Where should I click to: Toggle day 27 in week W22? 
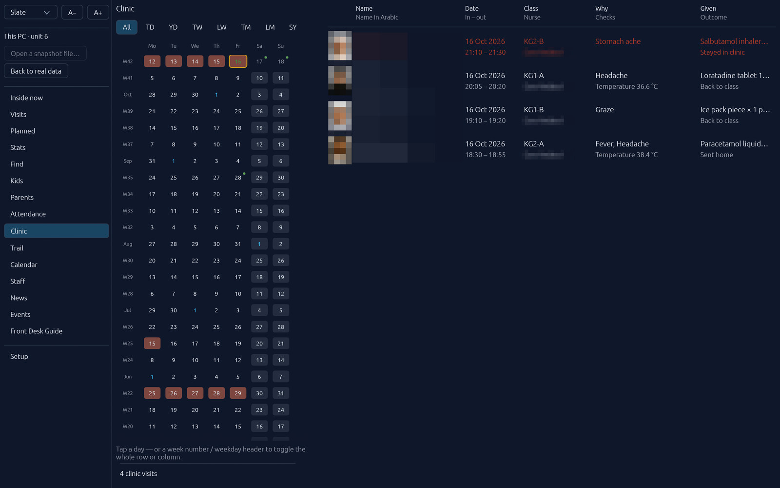coord(195,393)
